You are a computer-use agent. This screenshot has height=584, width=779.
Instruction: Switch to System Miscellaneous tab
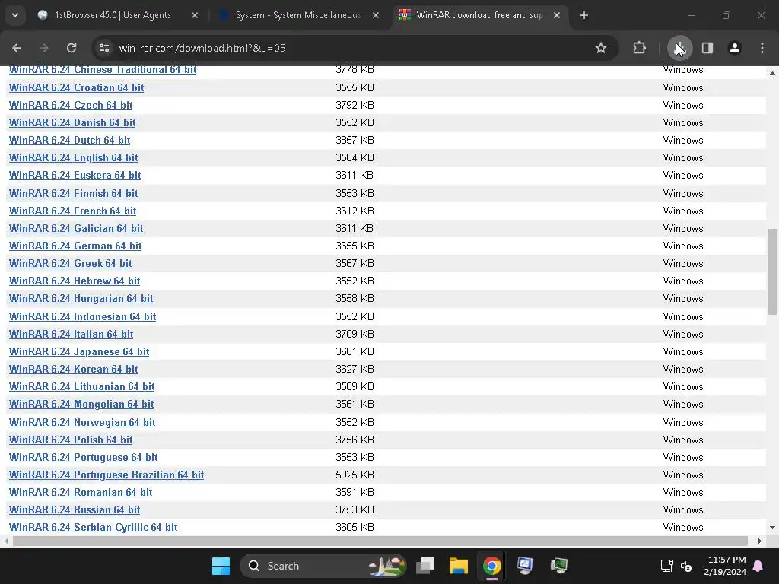pyautogui.click(x=299, y=15)
